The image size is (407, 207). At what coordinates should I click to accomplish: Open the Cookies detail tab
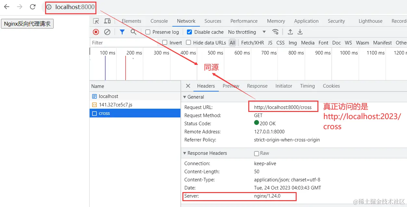[331, 86]
